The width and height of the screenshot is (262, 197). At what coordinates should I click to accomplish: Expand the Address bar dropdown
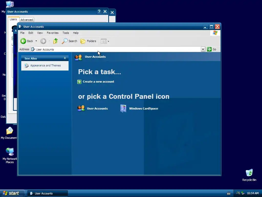(x=203, y=49)
